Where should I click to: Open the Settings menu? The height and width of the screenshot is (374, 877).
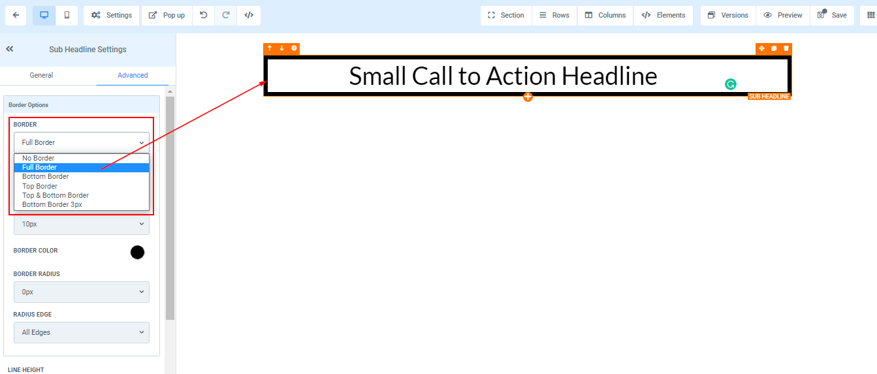(112, 15)
